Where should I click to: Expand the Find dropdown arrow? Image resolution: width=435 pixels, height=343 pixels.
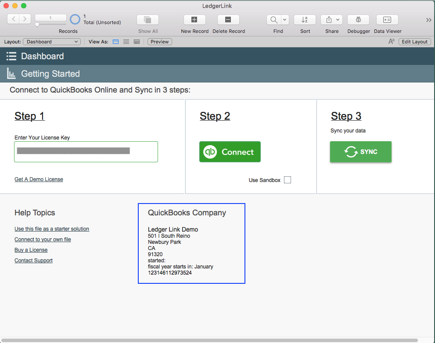284,20
